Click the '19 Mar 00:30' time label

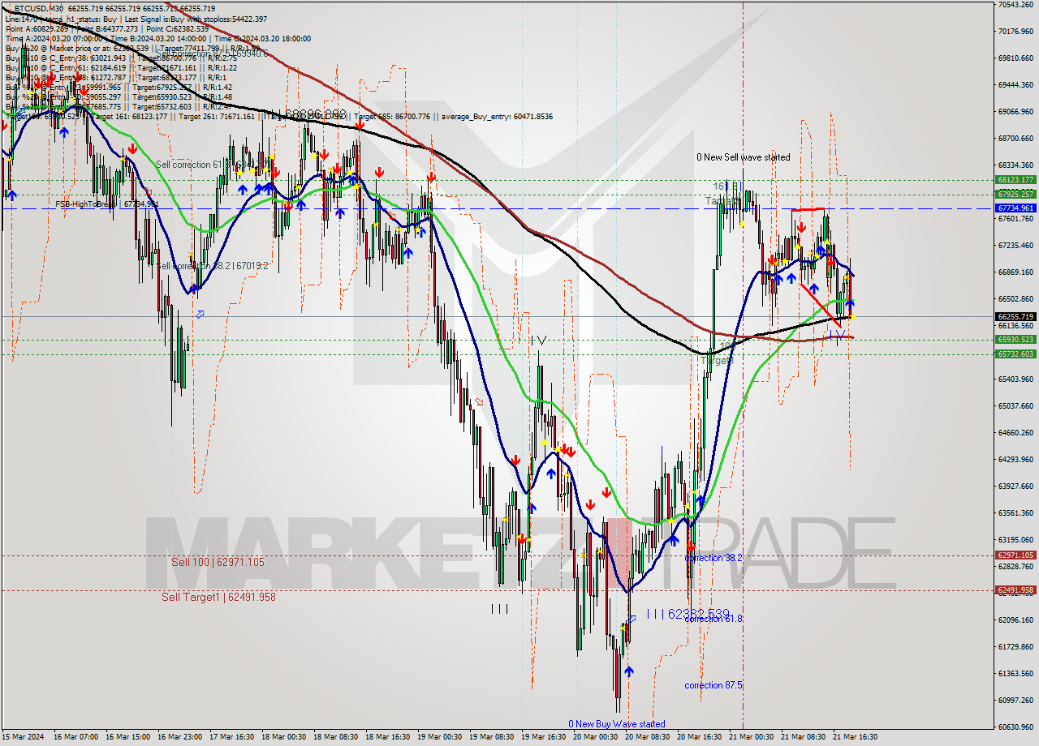440,737
